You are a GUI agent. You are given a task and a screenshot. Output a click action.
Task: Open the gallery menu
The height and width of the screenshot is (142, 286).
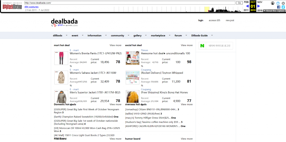tap(137, 35)
